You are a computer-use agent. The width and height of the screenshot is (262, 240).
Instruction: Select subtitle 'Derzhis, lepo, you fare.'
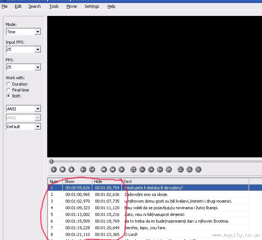coord(145,228)
